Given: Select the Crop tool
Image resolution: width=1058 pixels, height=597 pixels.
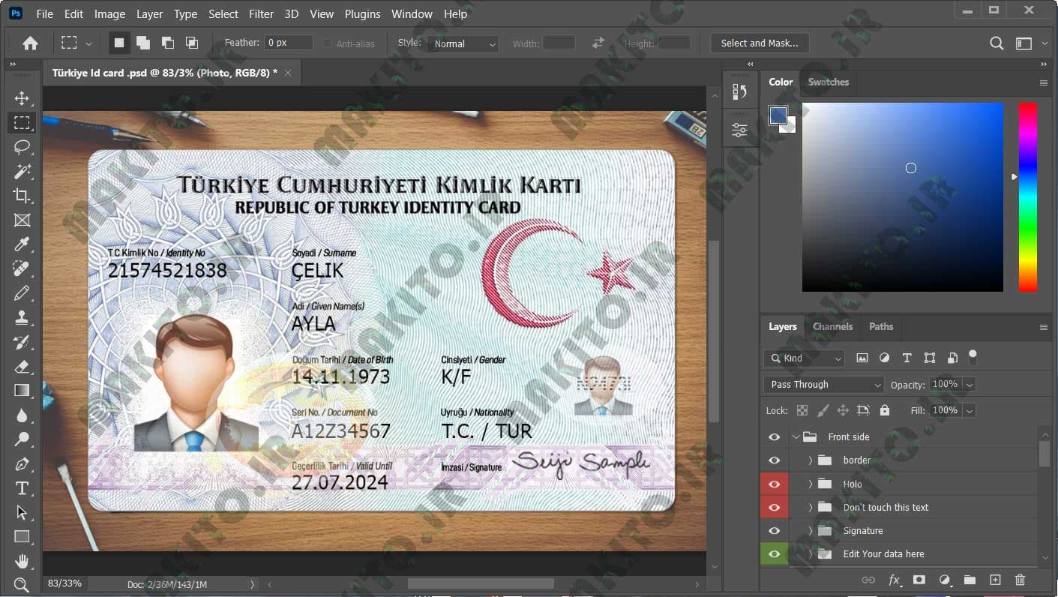Looking at the screenshot, I should tap(22, 196).
